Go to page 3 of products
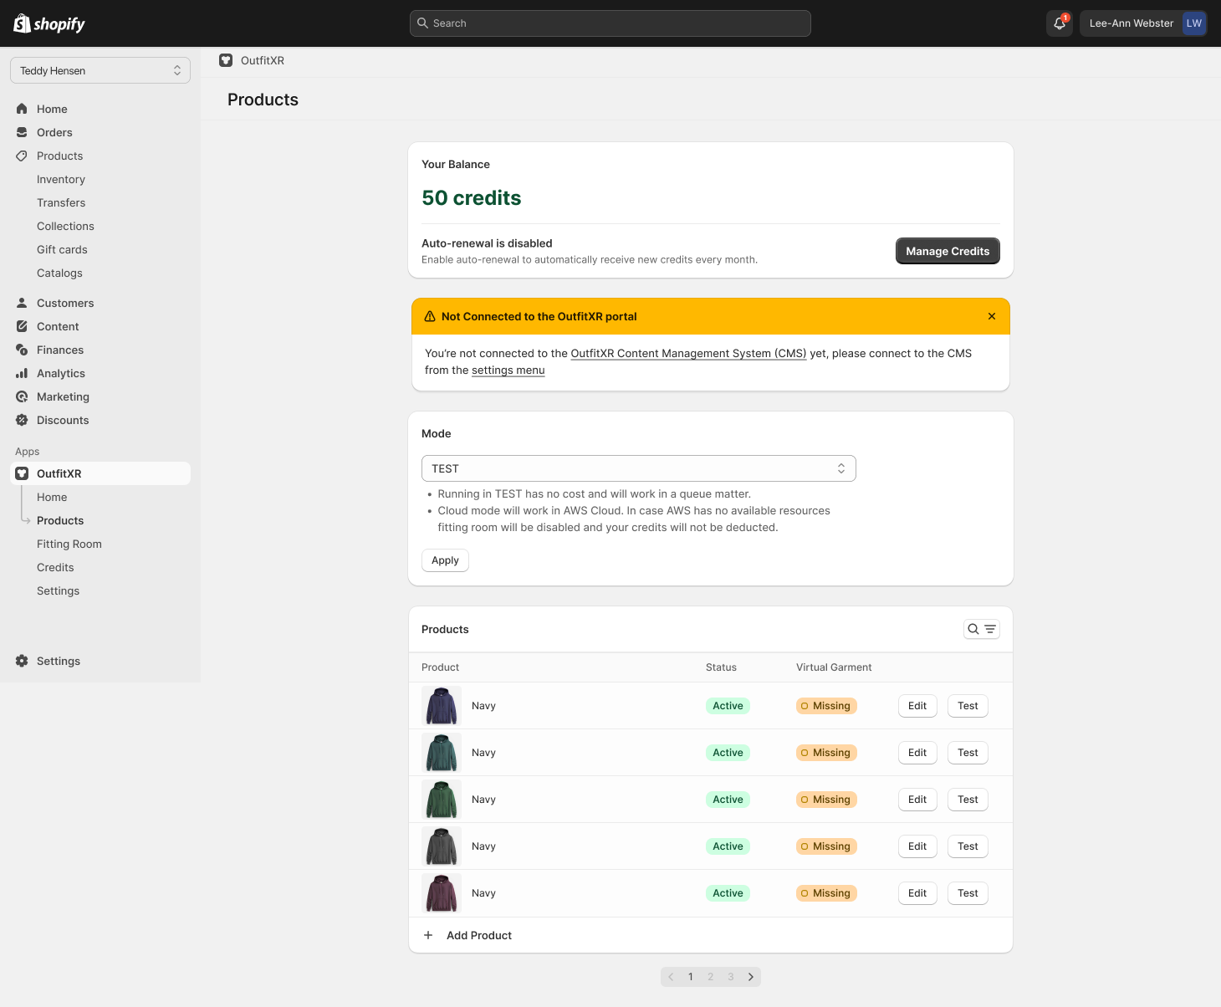Screen dimensions: 1221x1007 [731, 977]
